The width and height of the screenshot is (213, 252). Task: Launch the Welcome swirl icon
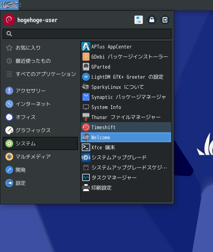(x=86, y=137)
